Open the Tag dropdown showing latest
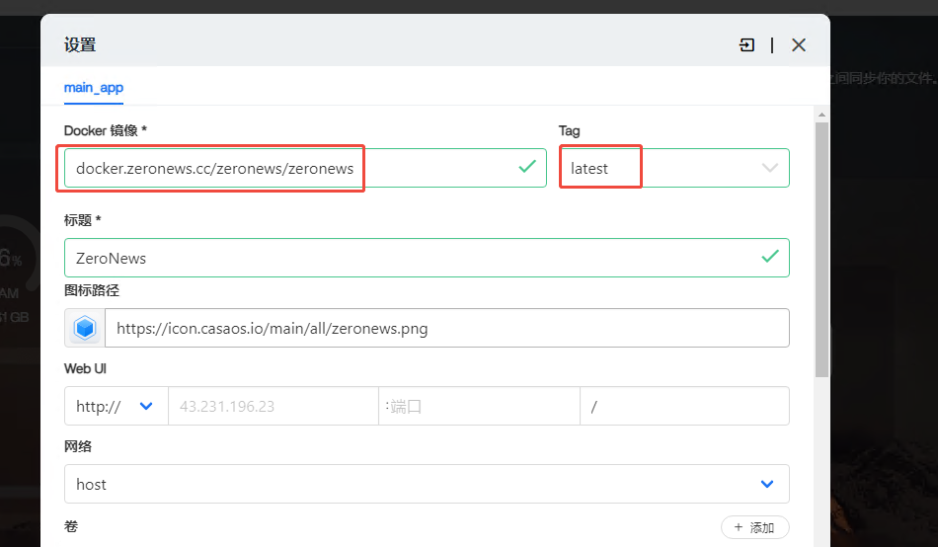This screenshot has height=547, width=938. point(674,168)
